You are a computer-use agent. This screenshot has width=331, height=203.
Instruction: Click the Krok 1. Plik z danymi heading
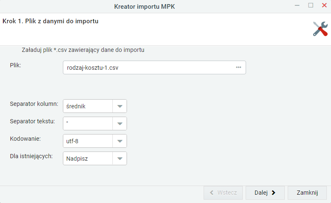50,21
